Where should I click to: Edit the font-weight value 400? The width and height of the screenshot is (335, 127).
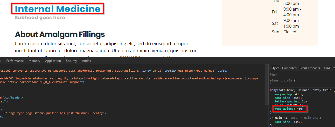[300, 109]
